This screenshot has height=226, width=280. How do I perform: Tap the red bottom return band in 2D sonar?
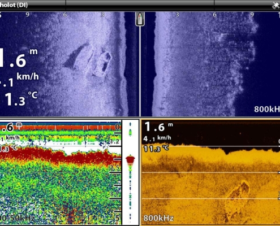(x=61, y=155)
